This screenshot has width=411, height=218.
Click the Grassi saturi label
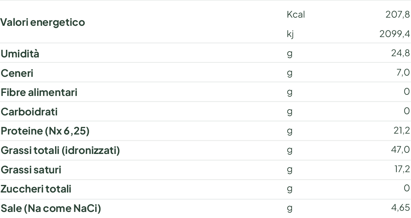[x=31, y=169]
